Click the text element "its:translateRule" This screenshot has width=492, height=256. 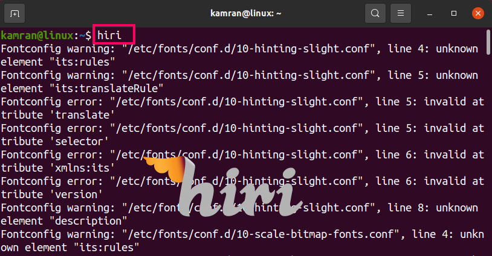click(x=82, y=89)
